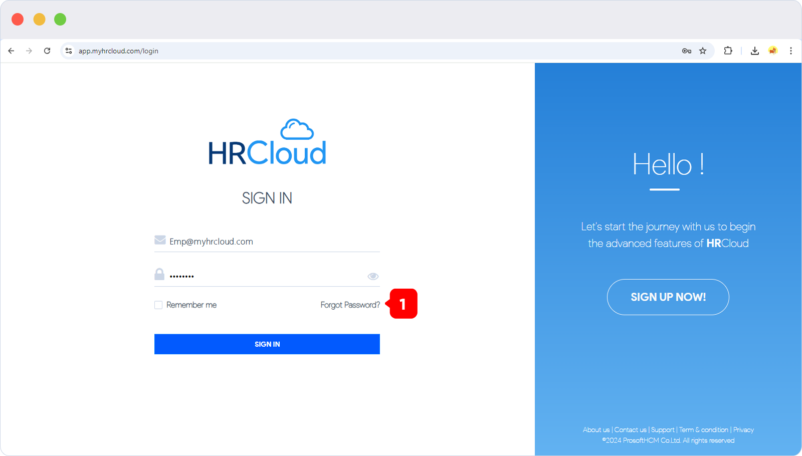The height and width of the screenshot is (456, 802).
Task: Go back using the browser back arrow
Action: (x=11, y=51)
